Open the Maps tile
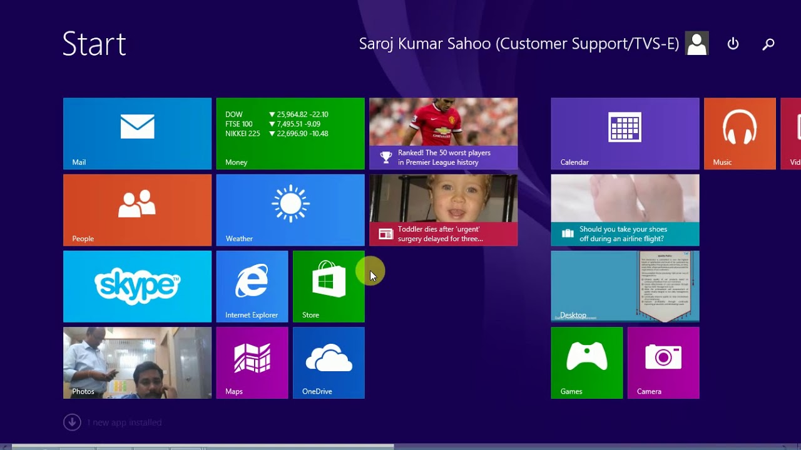 click(x=252, y=362)
